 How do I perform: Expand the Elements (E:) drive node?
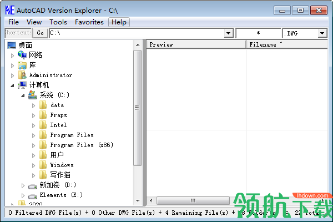[x=23, y=195]
